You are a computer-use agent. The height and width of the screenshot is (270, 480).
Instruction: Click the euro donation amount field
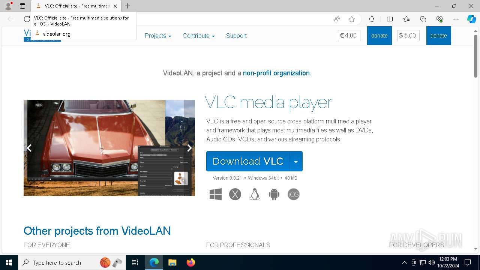pyautogui.click(x=349, y=36)
